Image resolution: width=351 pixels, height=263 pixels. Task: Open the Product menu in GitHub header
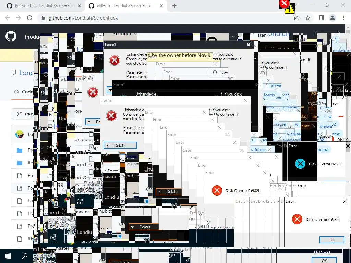(33, 37)
